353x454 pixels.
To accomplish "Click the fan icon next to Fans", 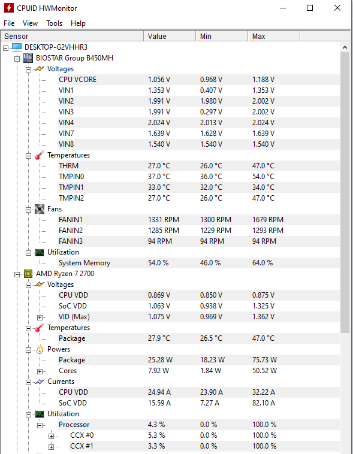I will click(40, 209).
